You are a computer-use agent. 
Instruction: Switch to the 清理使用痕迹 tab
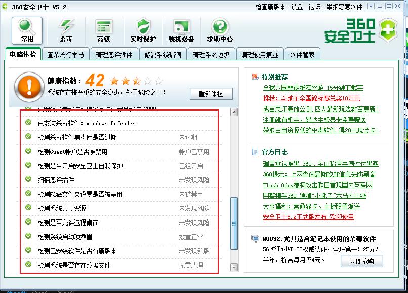[260, 55]
